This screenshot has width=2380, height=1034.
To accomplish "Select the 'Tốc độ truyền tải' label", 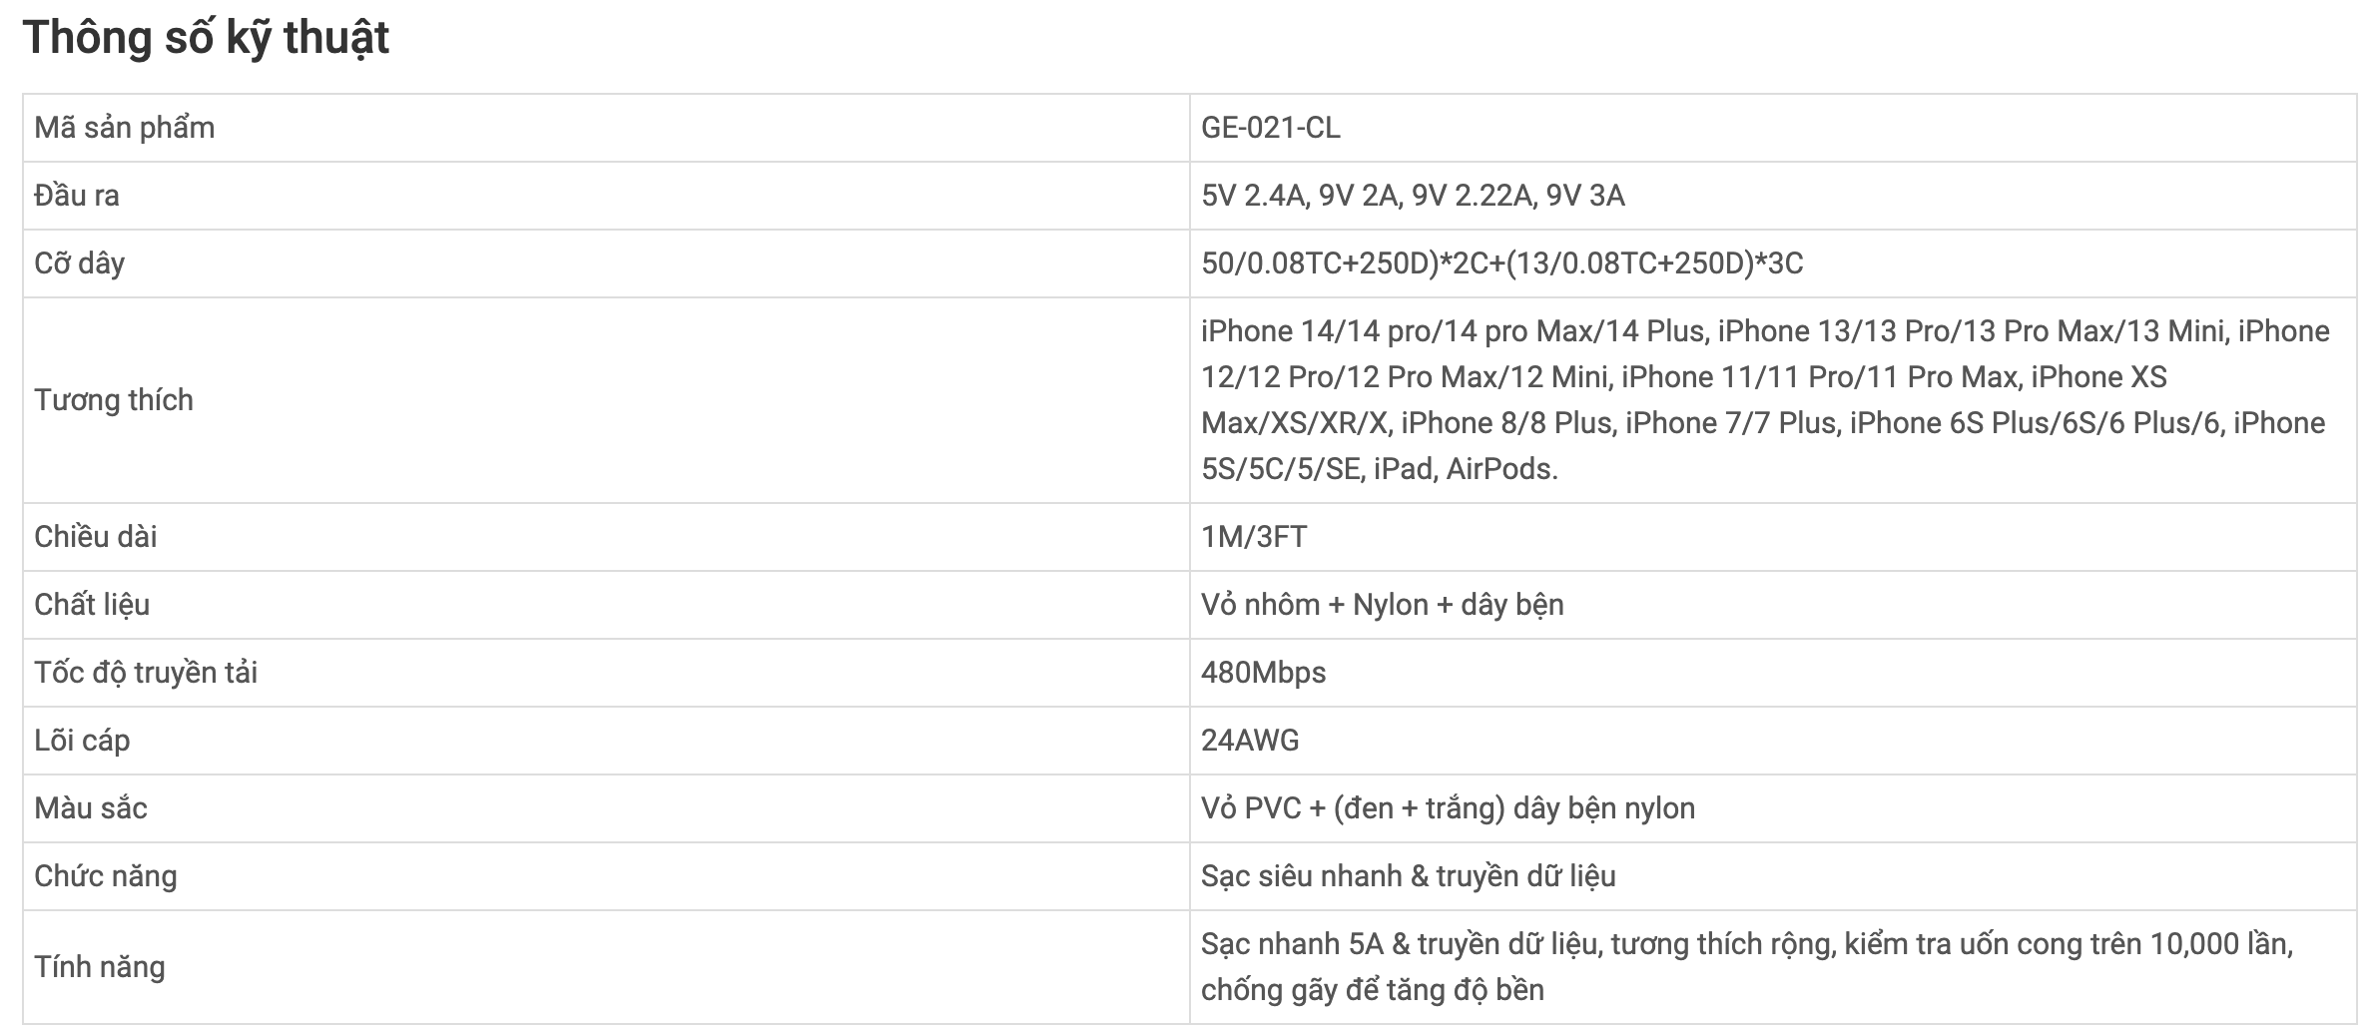I will [146, 673].
